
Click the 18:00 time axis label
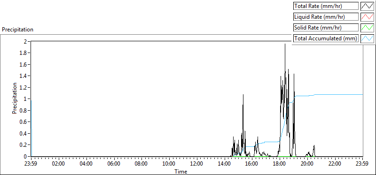280,164
